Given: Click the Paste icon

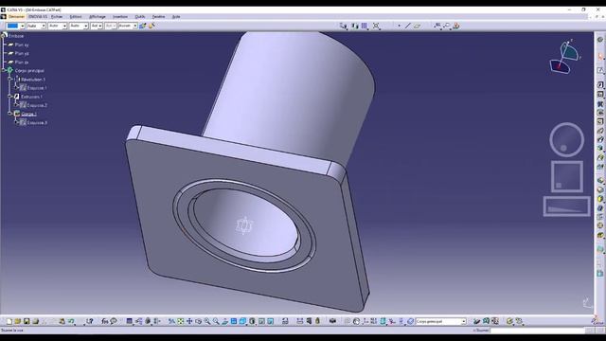Looking at the screenshot, I should (x=62, y=321).
